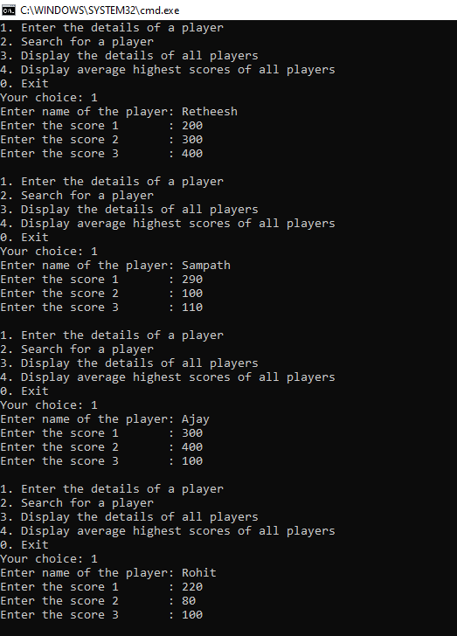This screenshot has height=636, width=457.
Task: Click Retheesh's score 3 value 400
Action: tap(192, 154)
